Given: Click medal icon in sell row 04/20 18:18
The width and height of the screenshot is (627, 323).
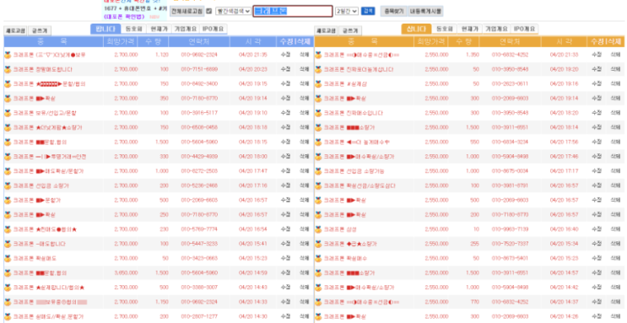Looking at the screenshot, I should coord(8,127).
